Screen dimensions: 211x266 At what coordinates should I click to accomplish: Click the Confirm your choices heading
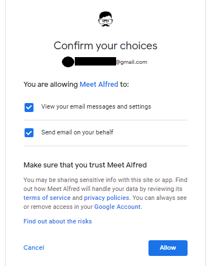tap(106, 46)
